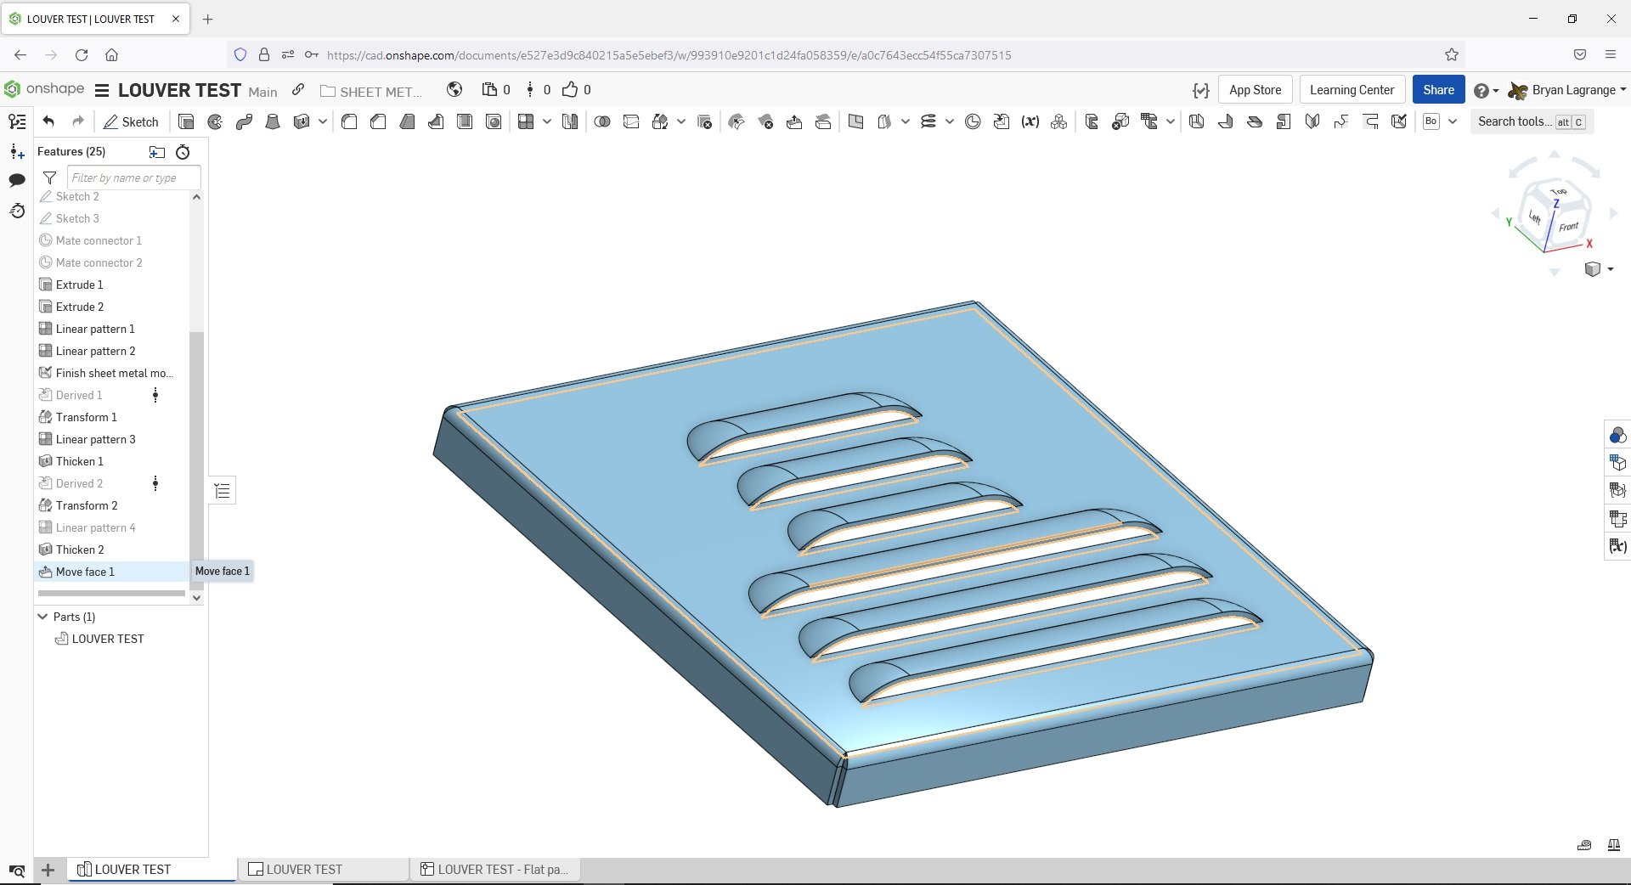Select the Composite part tool
The image size is (1631, 885).
(x=1059, y=122)
